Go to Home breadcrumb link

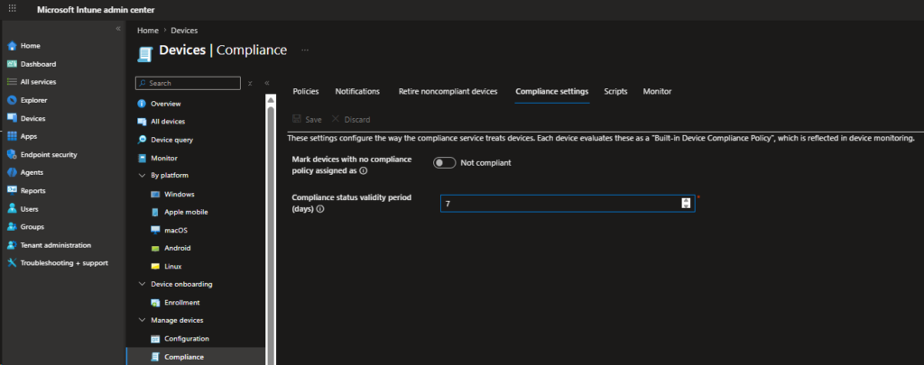point(148,31)
